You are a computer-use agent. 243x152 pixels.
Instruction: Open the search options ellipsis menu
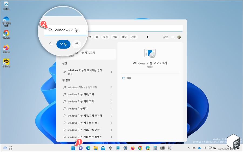(x=173, y=37)
